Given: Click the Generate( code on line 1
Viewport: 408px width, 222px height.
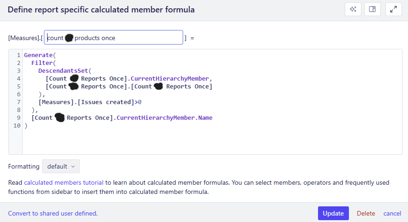Looking at the screenshot, I should pos(40,55).
